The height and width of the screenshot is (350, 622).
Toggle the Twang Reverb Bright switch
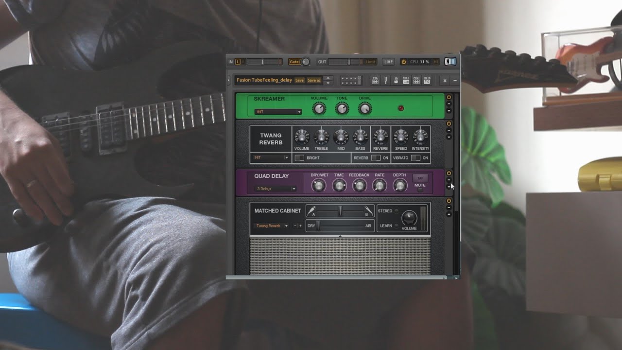[x=299, y=158]
